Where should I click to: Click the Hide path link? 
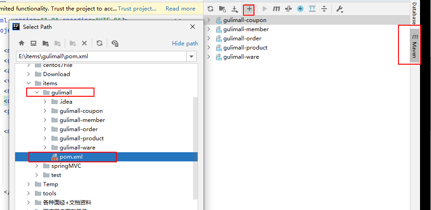(x=185, y=43)
